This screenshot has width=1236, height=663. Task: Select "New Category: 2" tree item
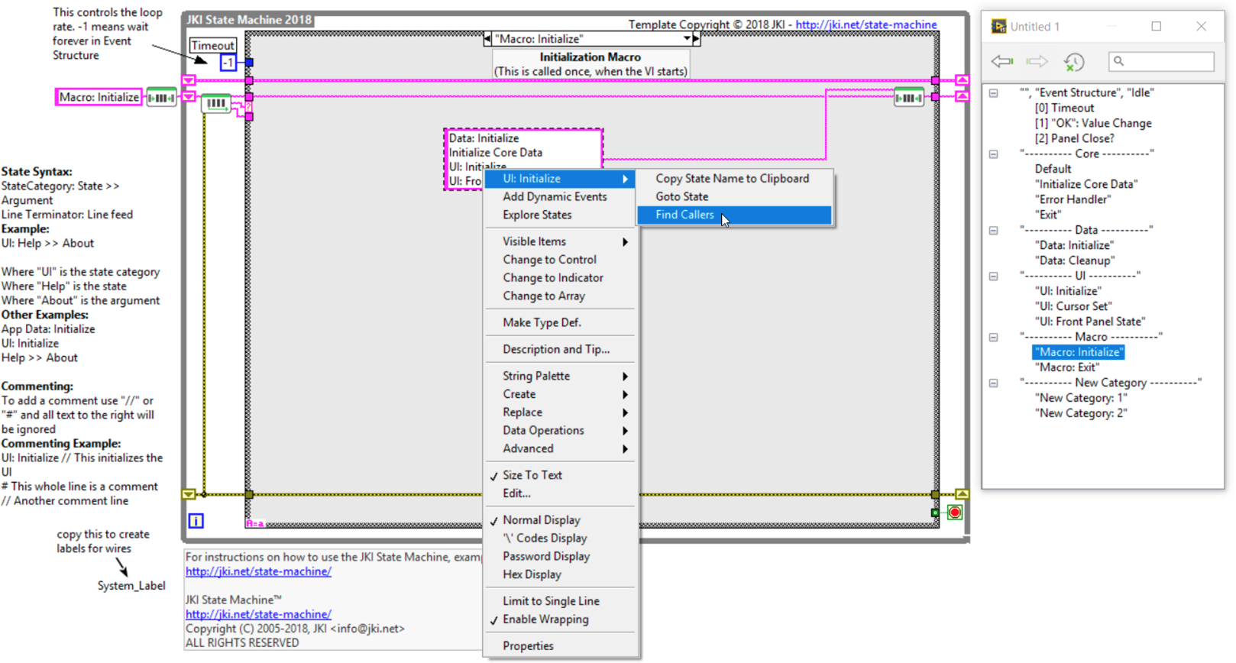(x=1081, y=413)
